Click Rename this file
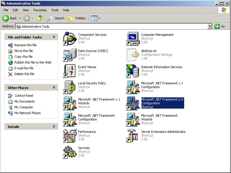This screenshot has width=231, height=173. (x=25, y=45)
